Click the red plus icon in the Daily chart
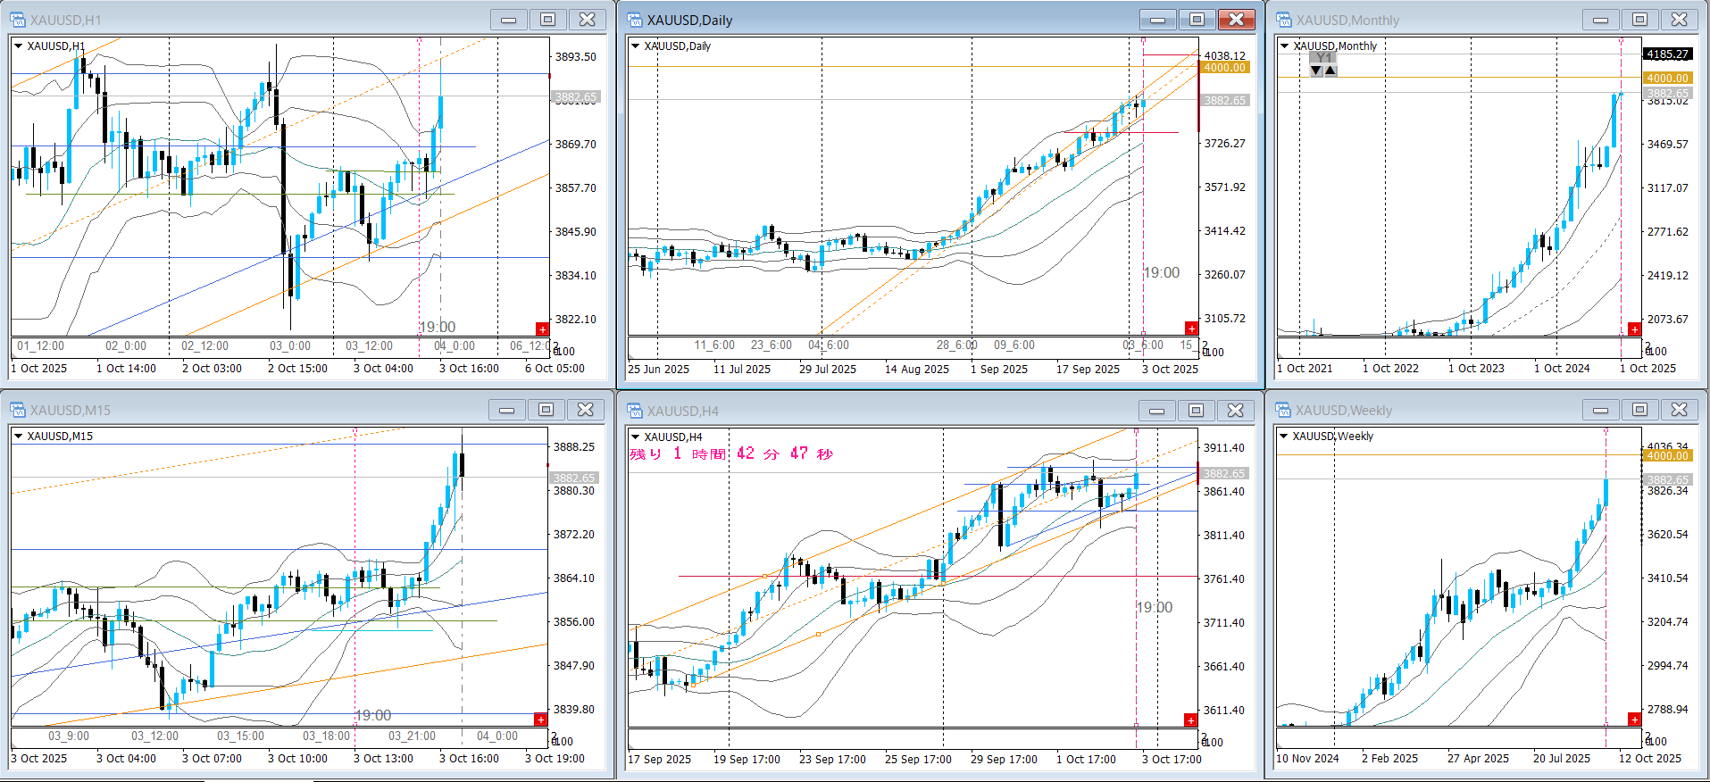 (x=1191, y=329)
